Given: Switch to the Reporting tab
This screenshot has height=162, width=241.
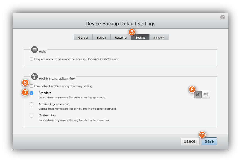Looking at the screenshot, I should 120,37.
